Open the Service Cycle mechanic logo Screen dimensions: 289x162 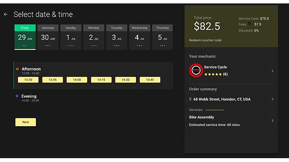[x=196, y=70]
